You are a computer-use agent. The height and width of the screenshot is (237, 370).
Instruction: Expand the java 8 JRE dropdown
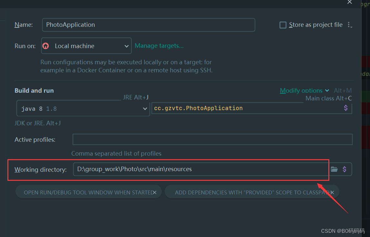[145, 109]
